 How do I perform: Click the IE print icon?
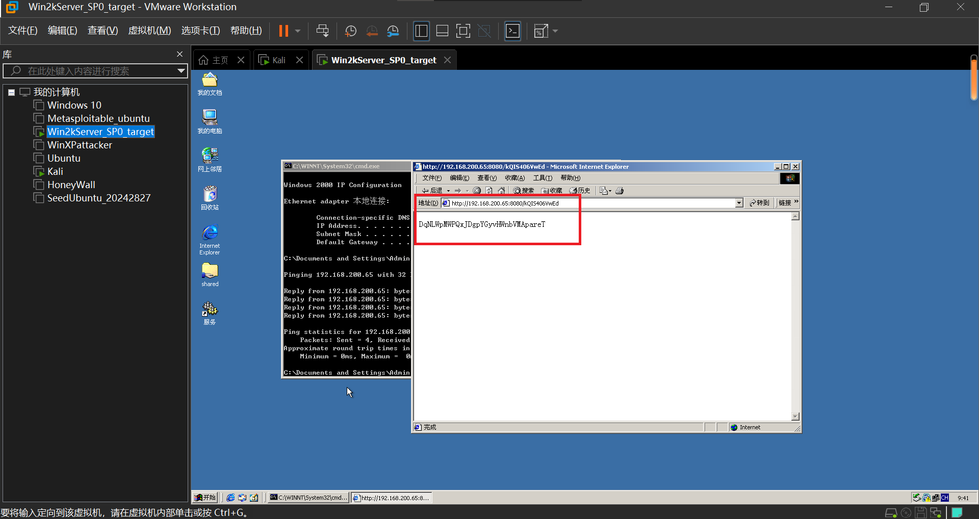click(x=620, y=191)
